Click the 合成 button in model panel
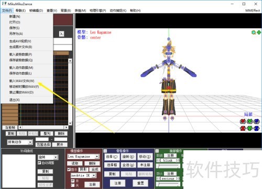Viewport: 262px width, 189px height. tap(95, 169)
